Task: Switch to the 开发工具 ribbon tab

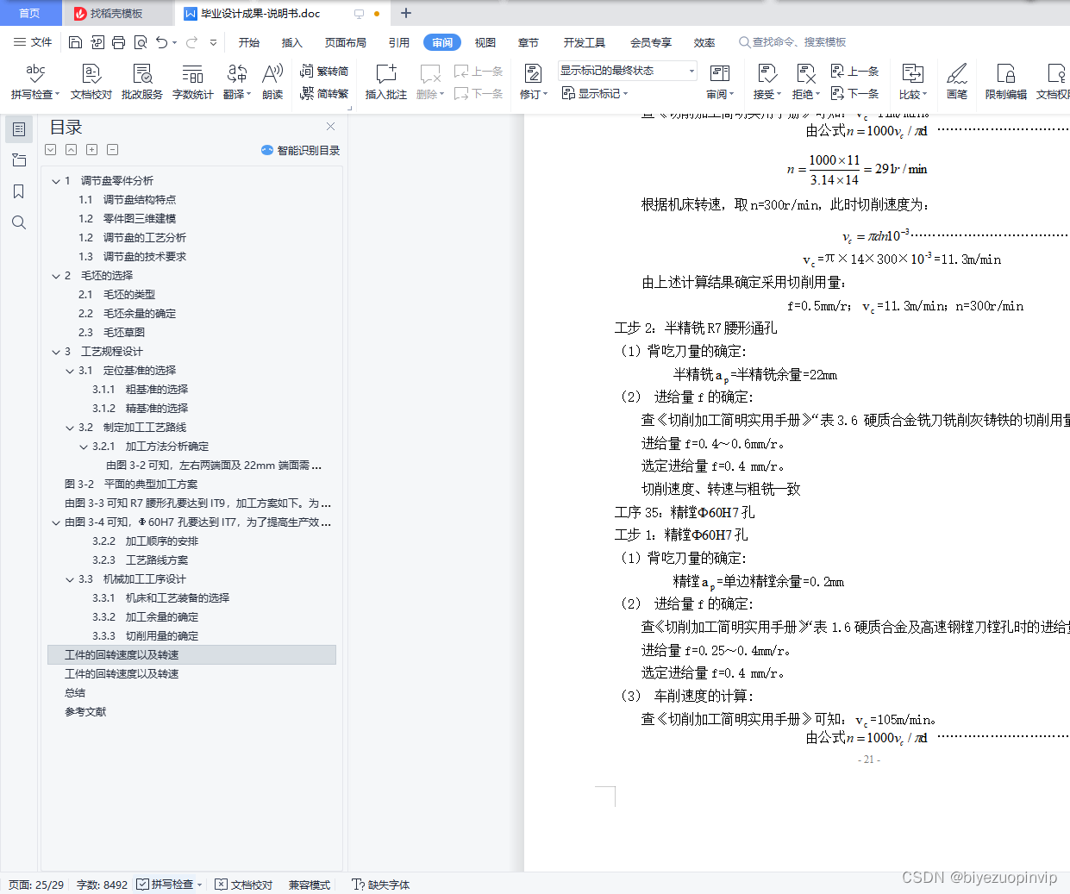Action: [x=585, y=42]
